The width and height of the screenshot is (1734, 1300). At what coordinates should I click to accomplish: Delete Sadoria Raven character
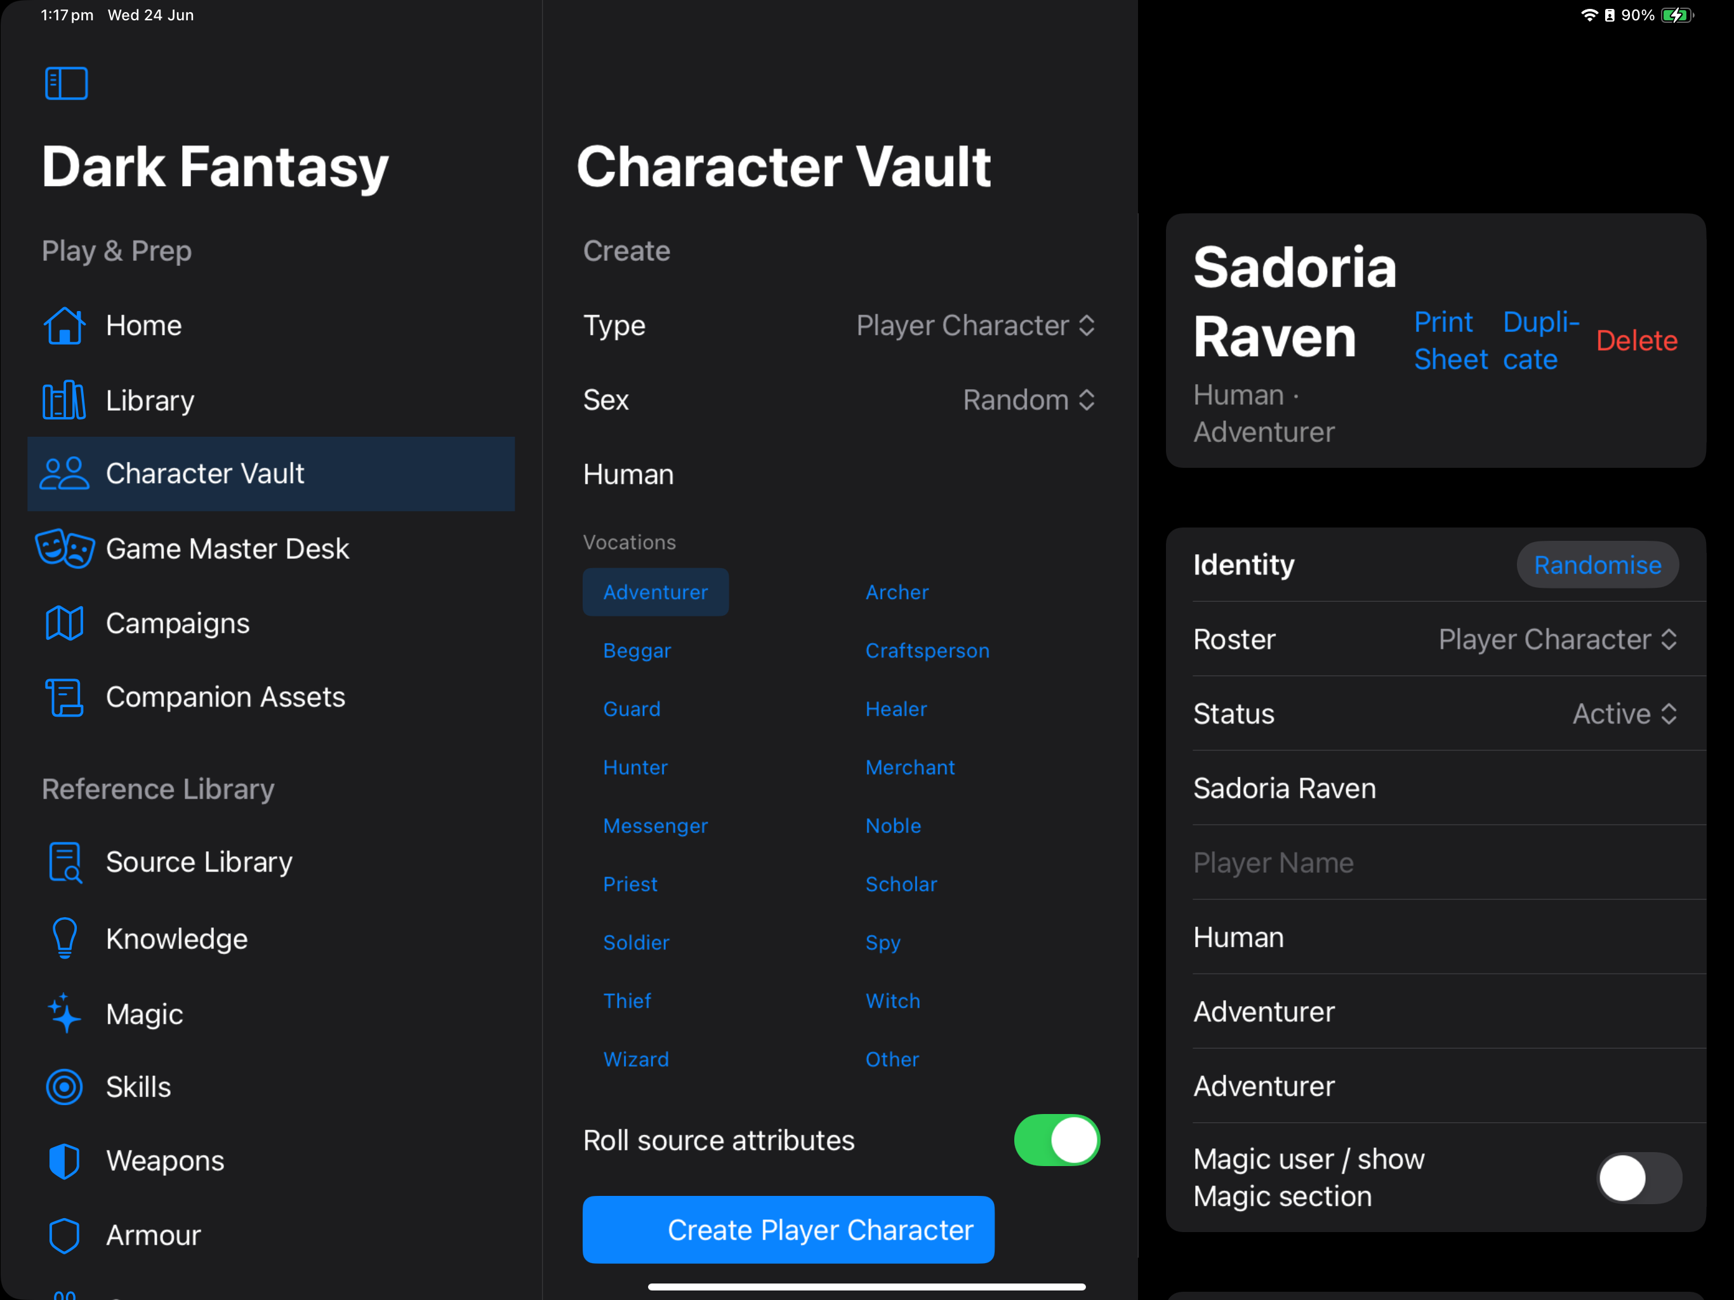point(1637,340)
